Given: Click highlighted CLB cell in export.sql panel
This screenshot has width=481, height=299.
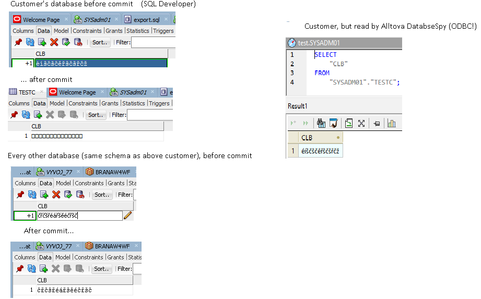Looking at the screenshot, I should 101,64.
